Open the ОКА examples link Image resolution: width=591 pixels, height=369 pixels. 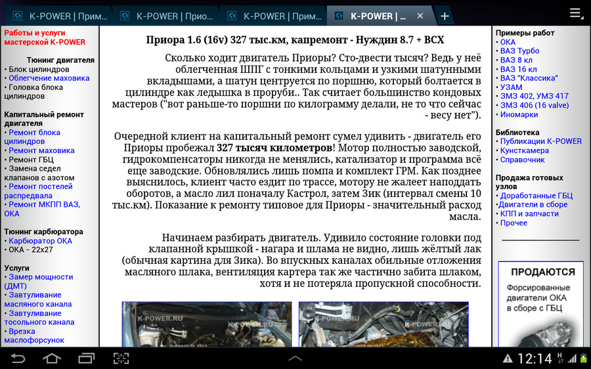(x=508, y=42)
